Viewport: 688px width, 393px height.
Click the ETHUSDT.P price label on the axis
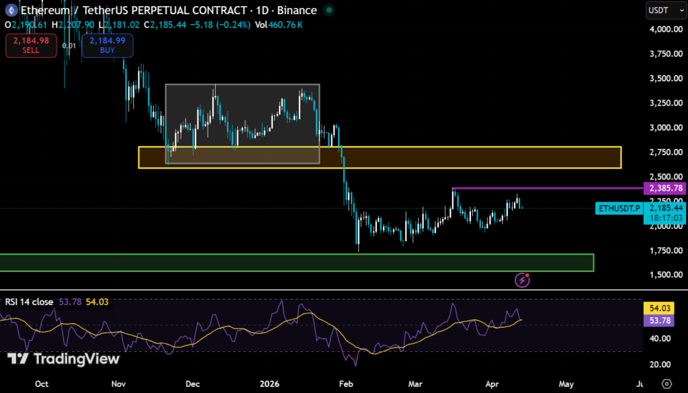pos(619,208)
